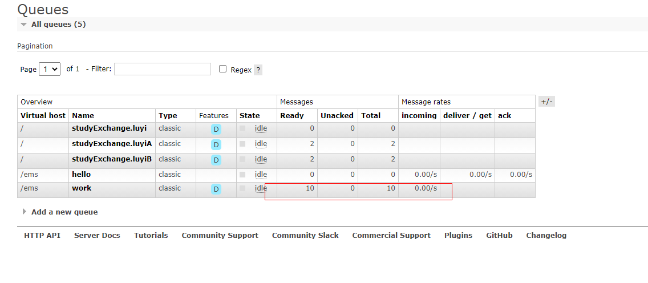Enable the Regex checkbox

pyautogui.click(x=222, y=69)
